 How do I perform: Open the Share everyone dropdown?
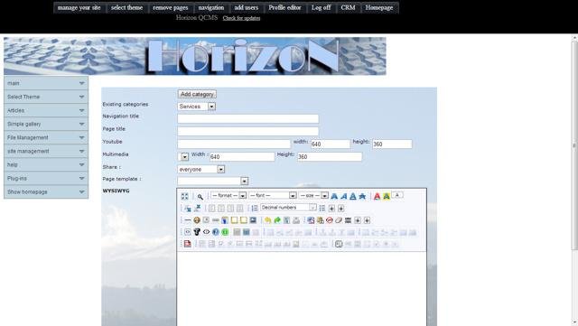pyautogui.click(x=200, y=169)
